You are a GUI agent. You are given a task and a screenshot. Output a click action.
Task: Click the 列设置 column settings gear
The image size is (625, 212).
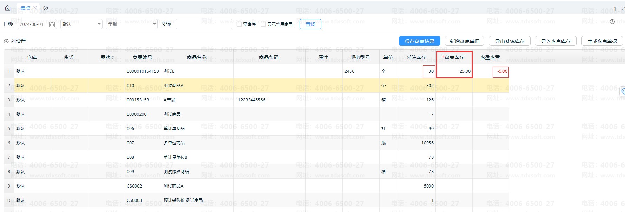pyautogui.click(x=6, y=41)
